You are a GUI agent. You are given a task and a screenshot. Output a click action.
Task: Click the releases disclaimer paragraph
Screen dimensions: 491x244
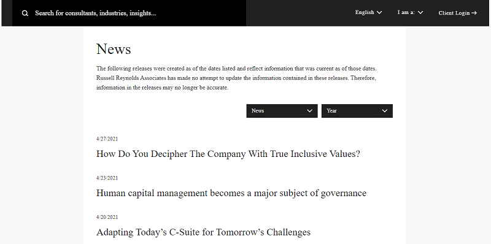click(x=236, y=78)
